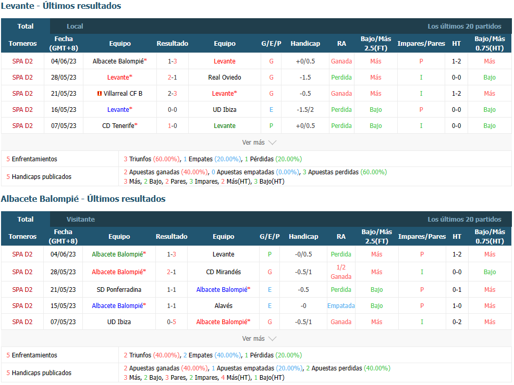Click the -1.5/2 handicap value in UD Ibiza row
The height and width of the screenshot is (385, 514).
305,110
